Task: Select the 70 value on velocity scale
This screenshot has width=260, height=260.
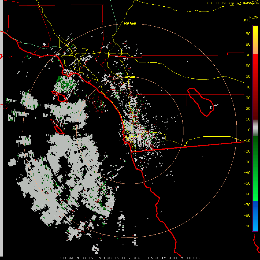Action: (x=248, y=55)
